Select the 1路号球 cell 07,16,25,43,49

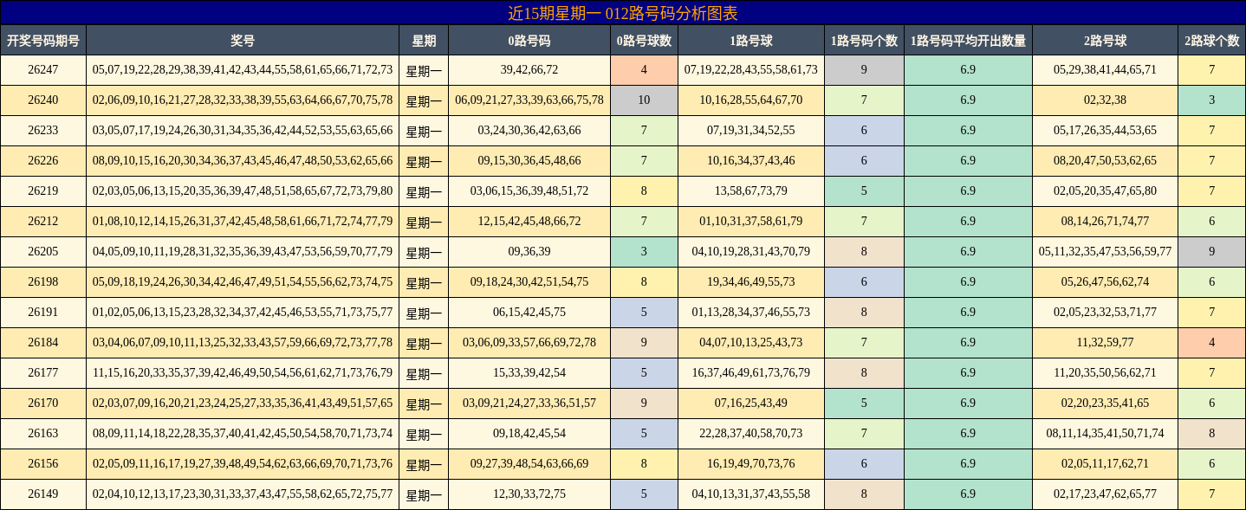tap(750, 403)
